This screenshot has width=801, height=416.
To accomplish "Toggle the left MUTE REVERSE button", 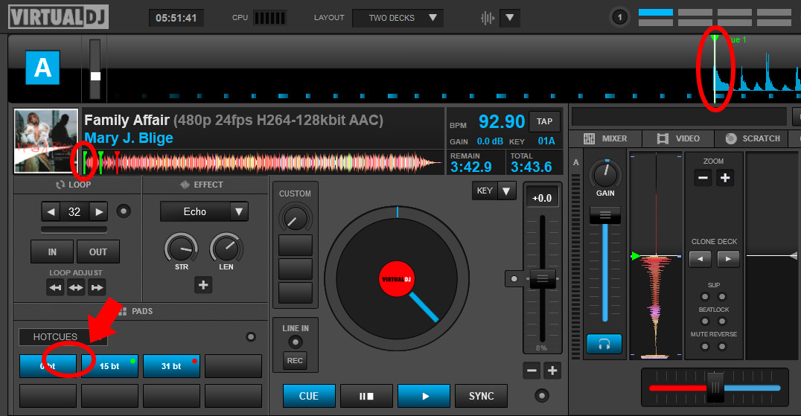I will point(705,347).
